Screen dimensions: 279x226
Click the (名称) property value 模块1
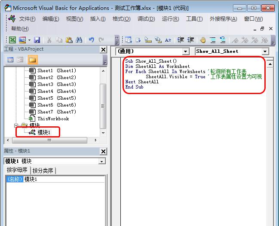coord(64,179)
